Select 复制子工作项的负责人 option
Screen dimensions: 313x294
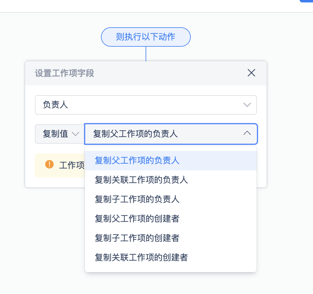pos(137,199)
